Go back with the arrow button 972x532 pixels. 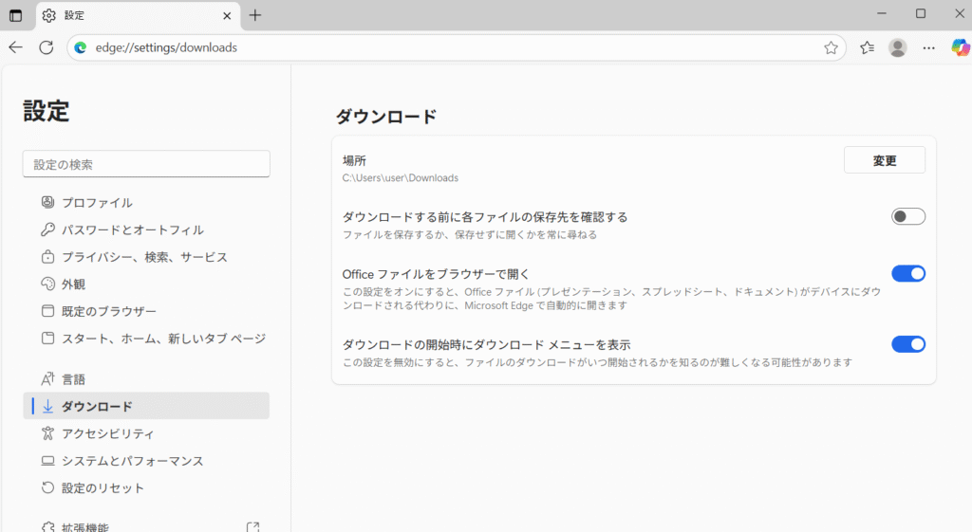(15, 47)
